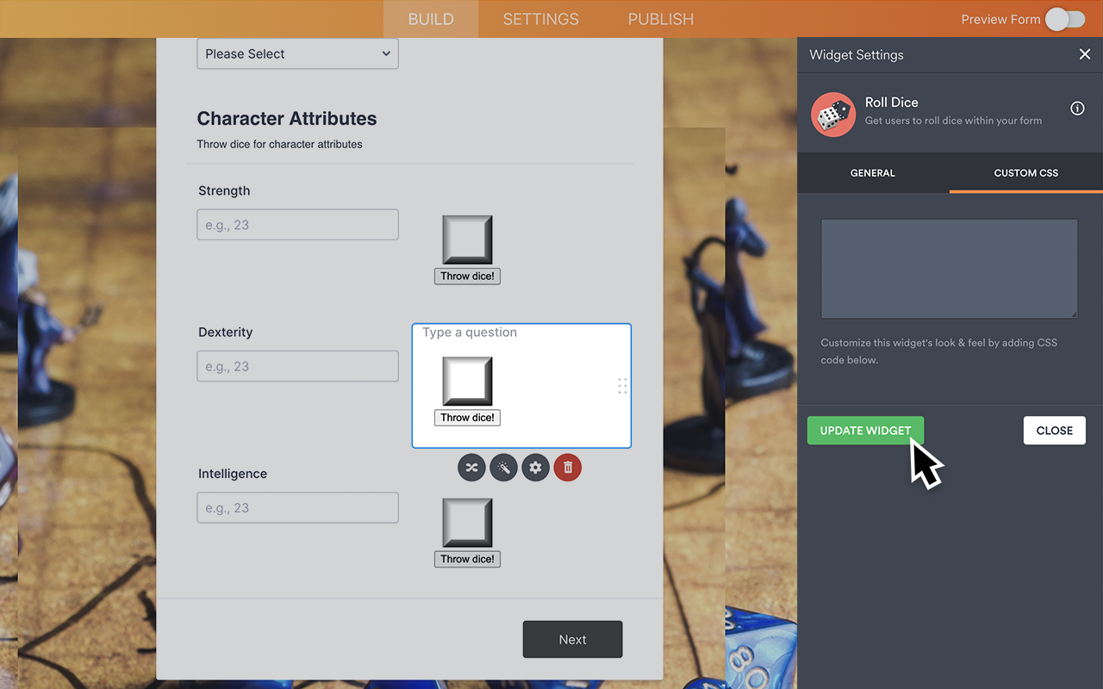Click the Update Widget button
Viewport: 1103px width, 689px height.
tap(865, 431)
